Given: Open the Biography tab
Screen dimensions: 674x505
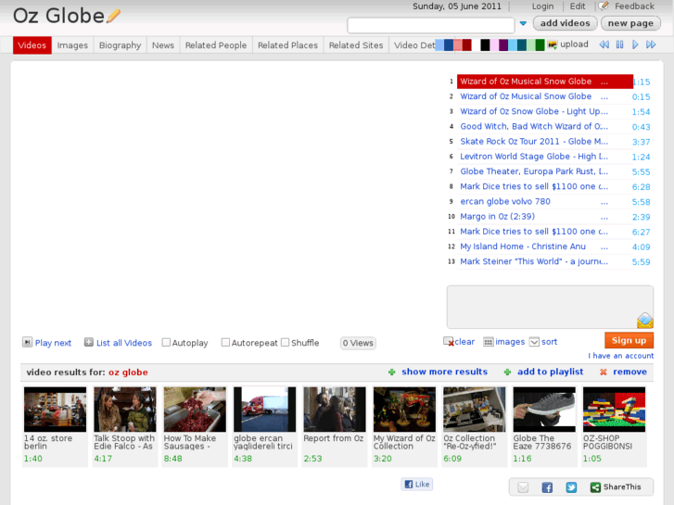Looking at the screenshot, I should [120, 45].
